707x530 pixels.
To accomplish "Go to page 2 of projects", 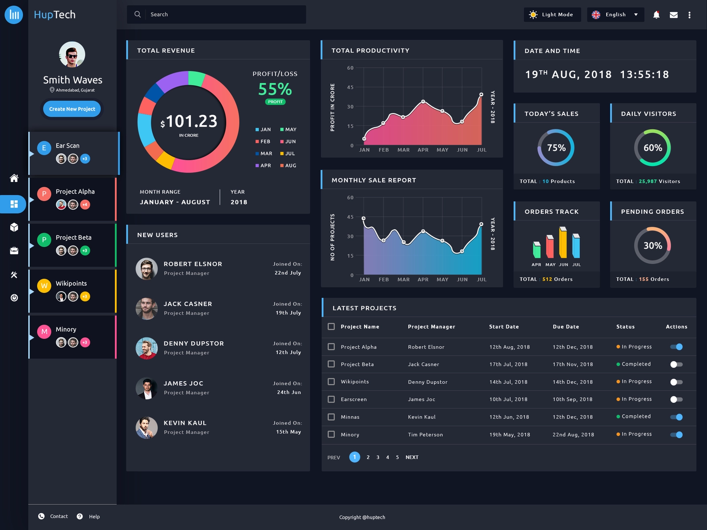I will 368,457.
